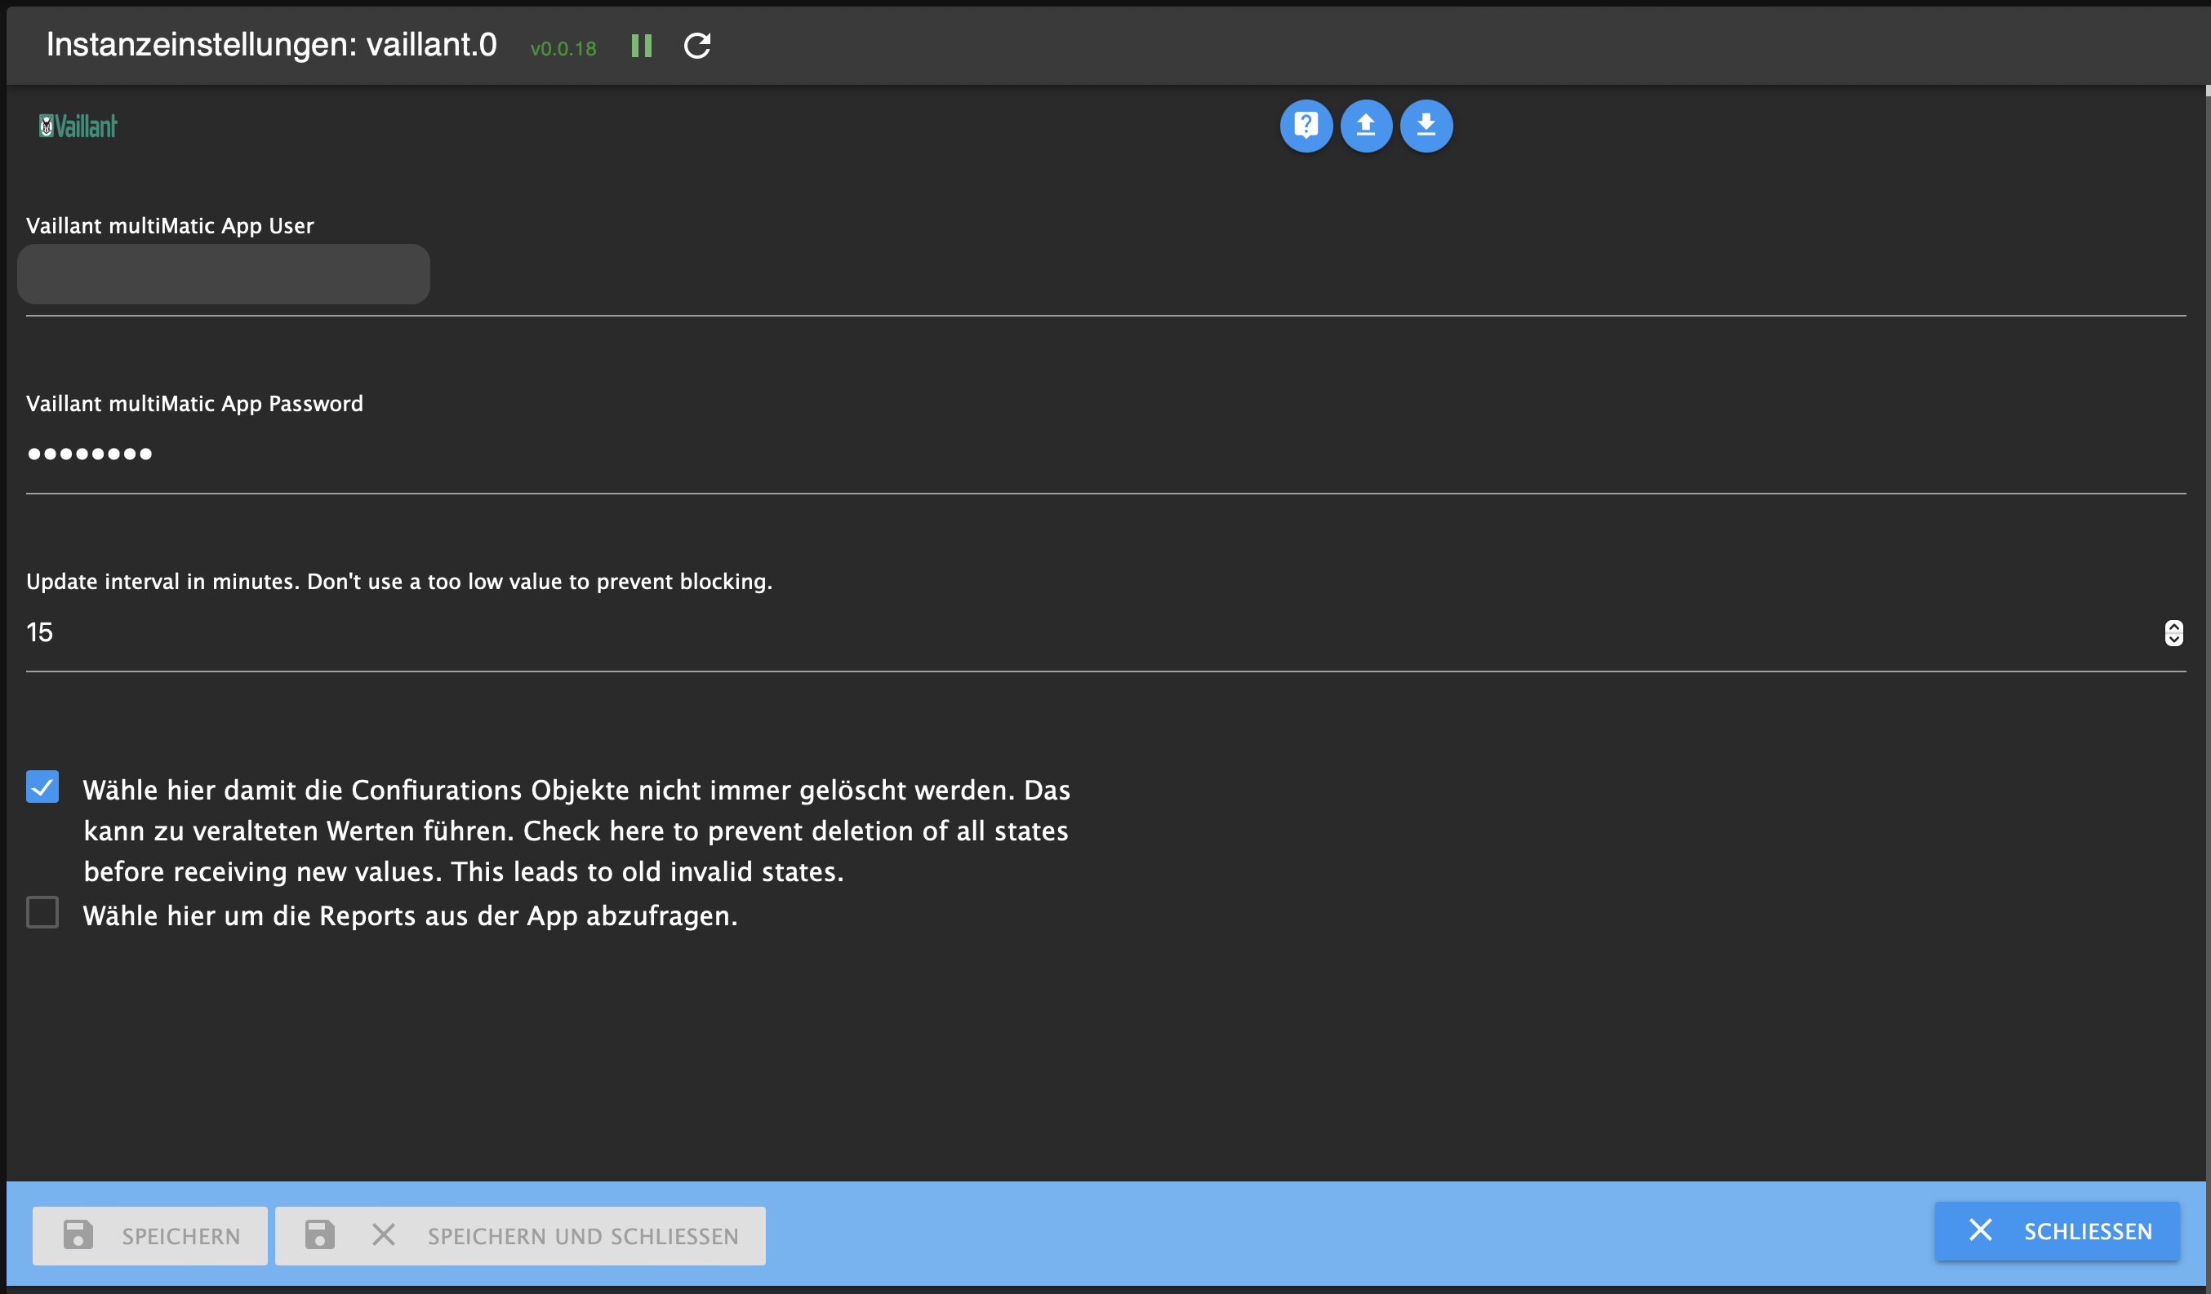2211x1294 pixels.
Task: Click the Vaillant logo
Action: 78,126
